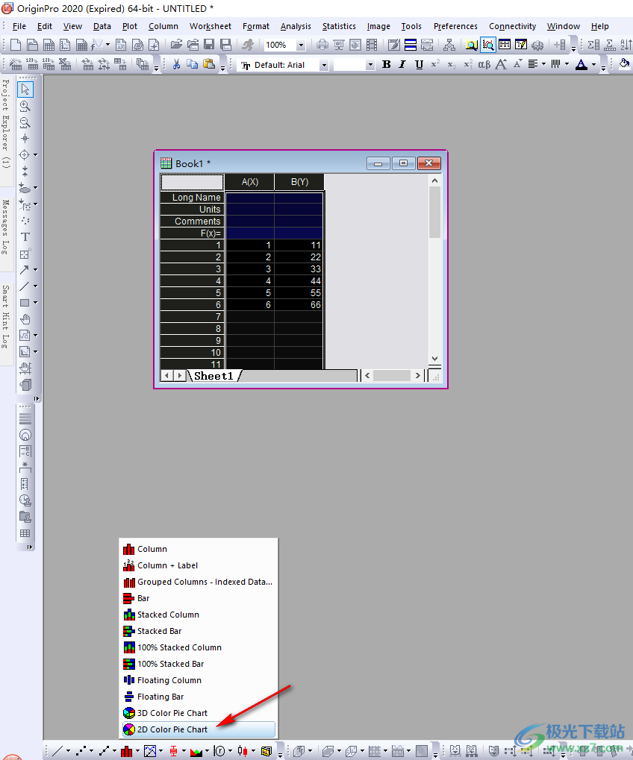Click the red Column plot icon in the bottom toolbar
Screen dimensions: 633x760
coord(127,751)
